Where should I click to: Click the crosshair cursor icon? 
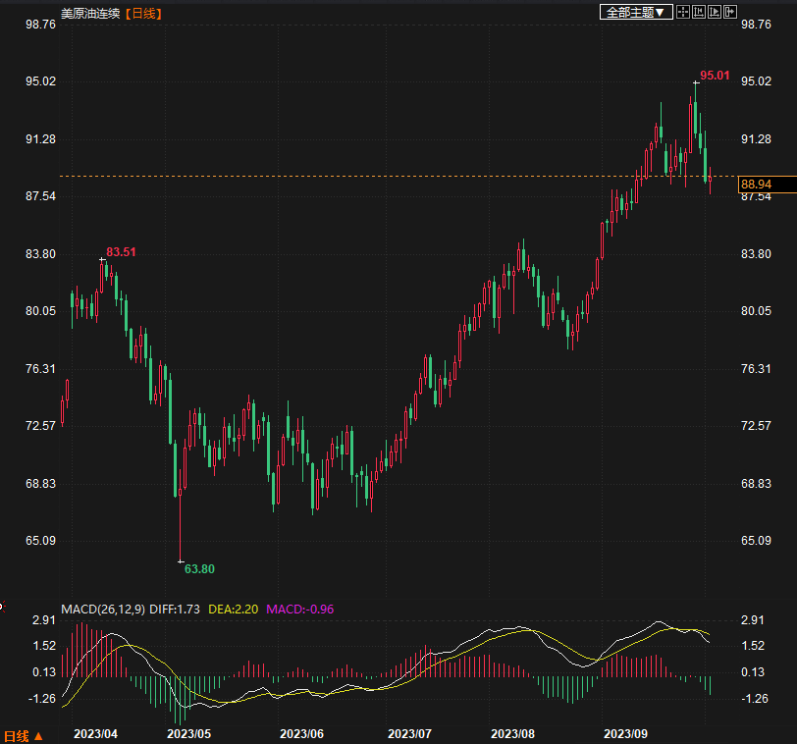click(683, 12)
